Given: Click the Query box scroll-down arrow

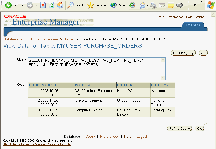Looking at the screenshot, I should coord(164,78).
